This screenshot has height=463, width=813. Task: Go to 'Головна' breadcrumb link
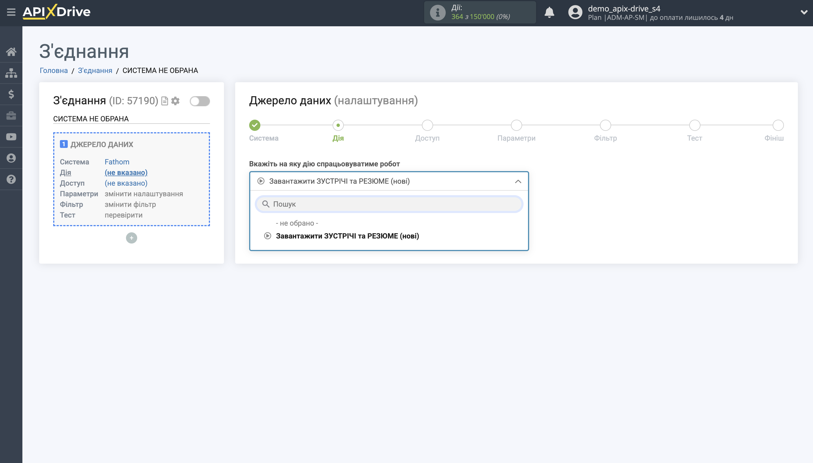tap(53, 70)
